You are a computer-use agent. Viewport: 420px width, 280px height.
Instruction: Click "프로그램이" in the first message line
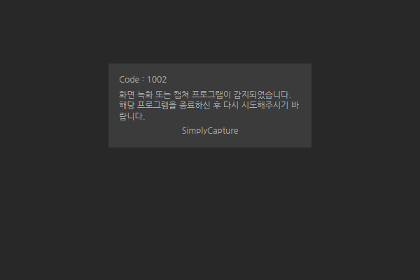[211, 94]
